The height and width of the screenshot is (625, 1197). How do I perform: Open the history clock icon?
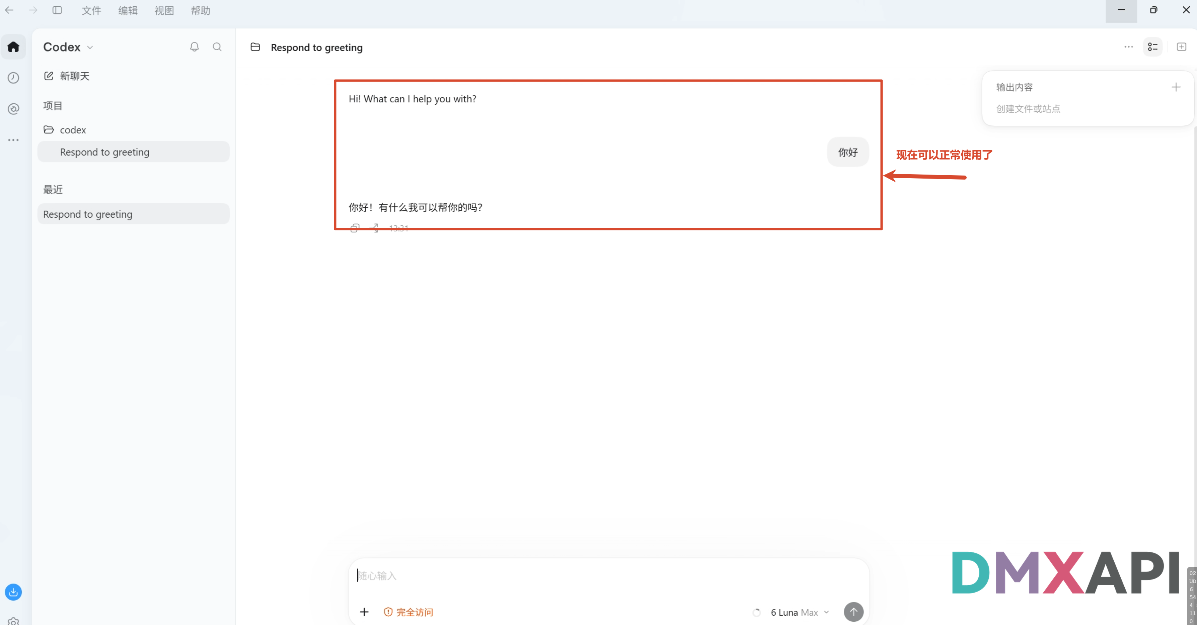click(13, 78)
